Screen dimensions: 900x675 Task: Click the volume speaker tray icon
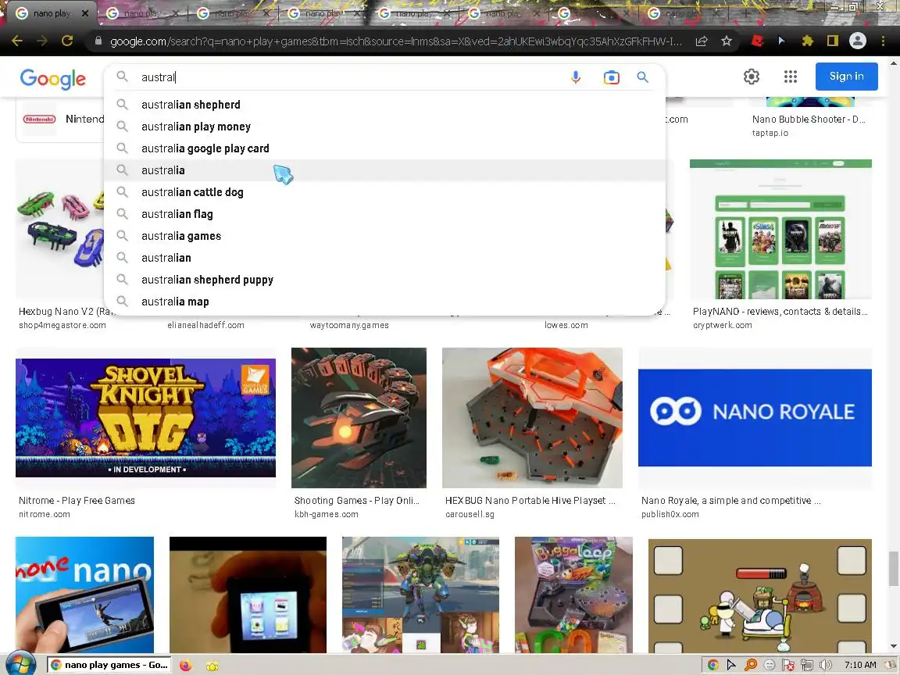point(825,666)
